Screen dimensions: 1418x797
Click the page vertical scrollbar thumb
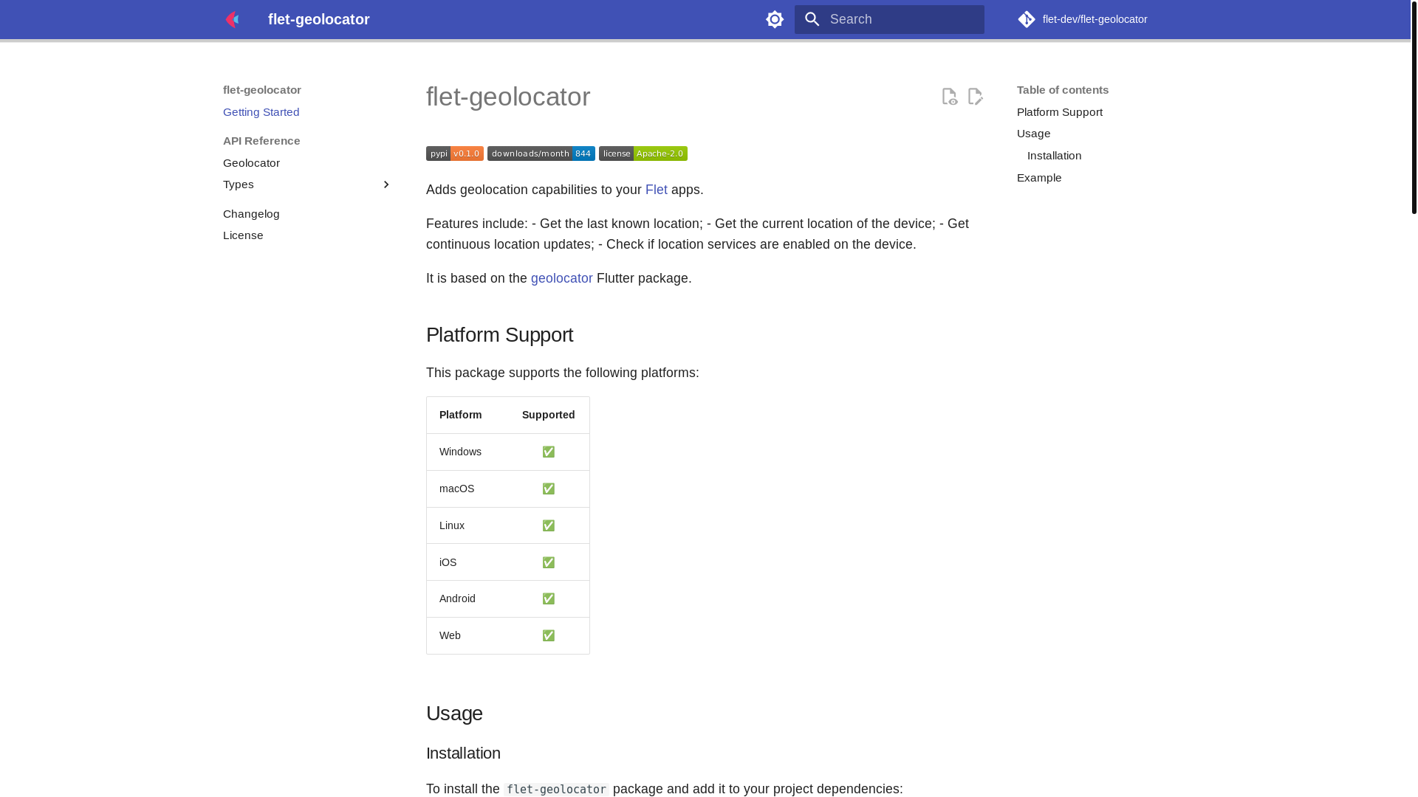pyautogui.click(x=1414, y=107)
